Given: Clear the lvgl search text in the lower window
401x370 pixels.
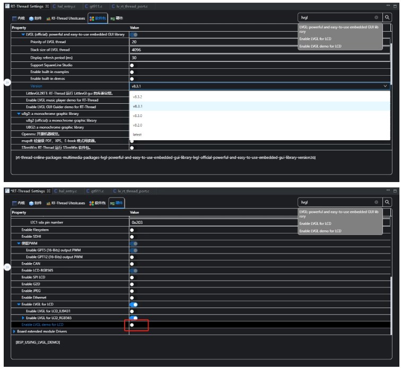Looking at the screenshot, I should click(376, 202).
